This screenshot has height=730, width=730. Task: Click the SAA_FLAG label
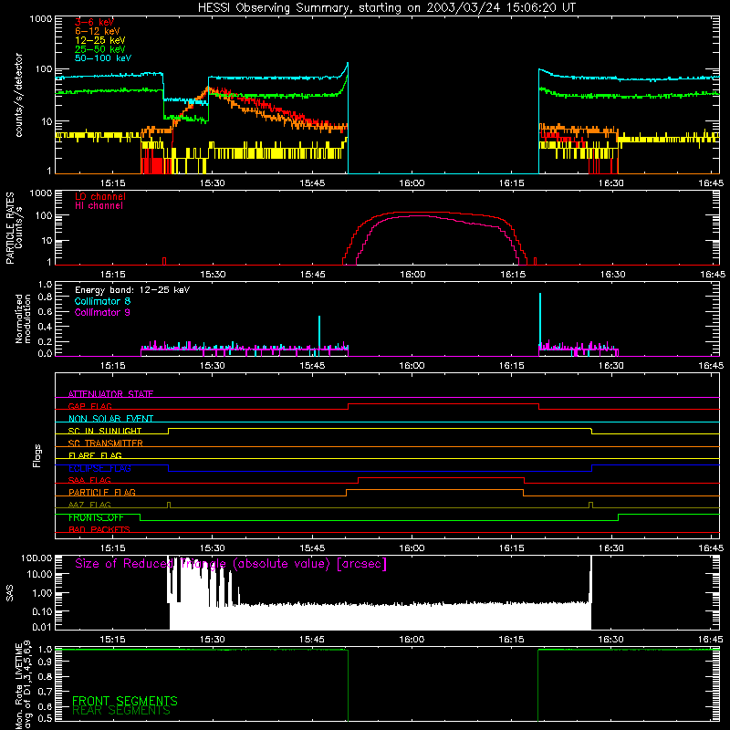click(89, 480)
